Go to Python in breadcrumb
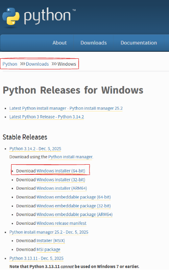 10,64
